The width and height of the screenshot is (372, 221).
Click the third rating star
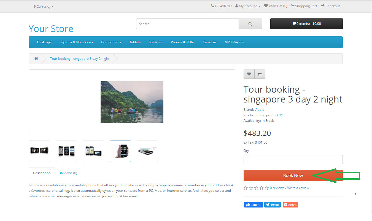pos(256,188)
